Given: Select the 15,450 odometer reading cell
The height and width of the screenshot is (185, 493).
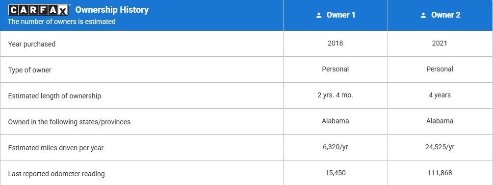Looking at the screenshot, I should coord(336,173).
